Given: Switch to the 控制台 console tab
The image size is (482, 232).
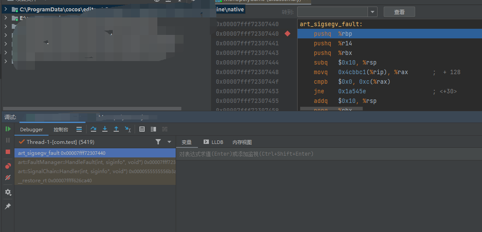Looking at the screenshot, I should 61,130.
